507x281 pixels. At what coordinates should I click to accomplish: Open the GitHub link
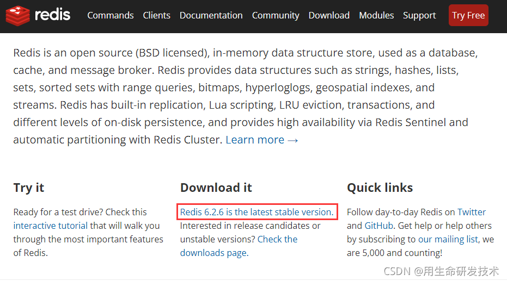[379, 226]
